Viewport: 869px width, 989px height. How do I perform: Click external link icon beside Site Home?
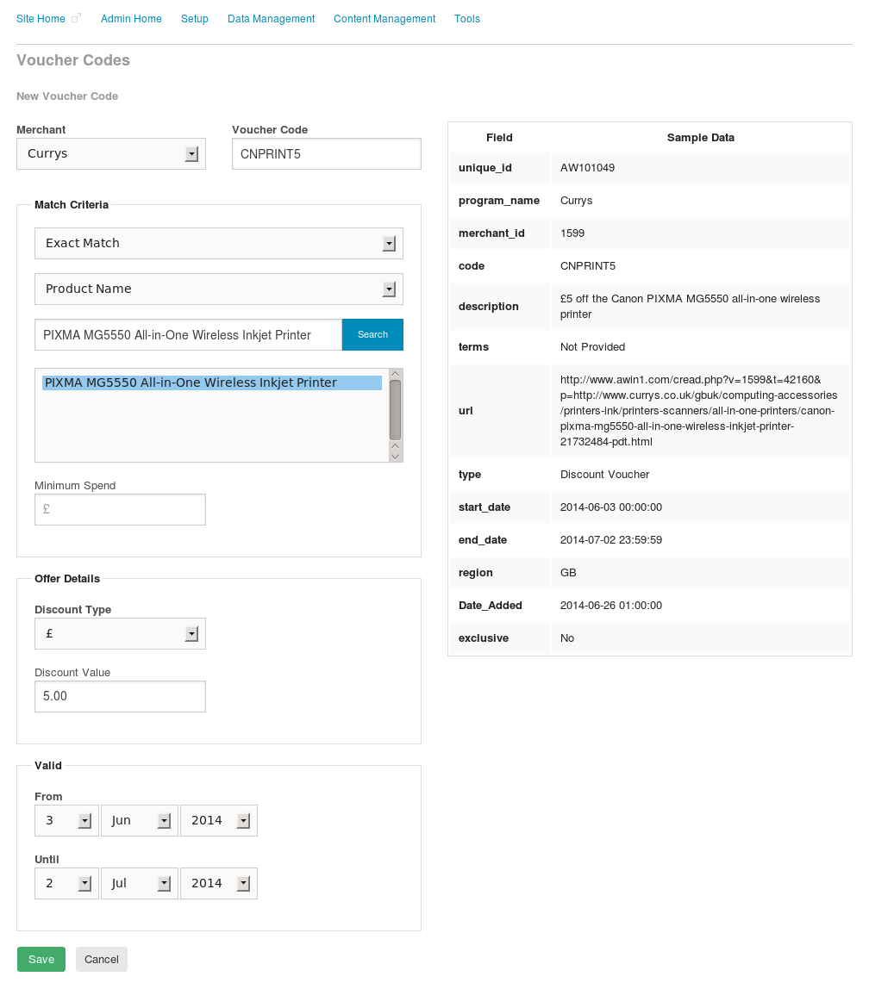click(x=76, y=18)
